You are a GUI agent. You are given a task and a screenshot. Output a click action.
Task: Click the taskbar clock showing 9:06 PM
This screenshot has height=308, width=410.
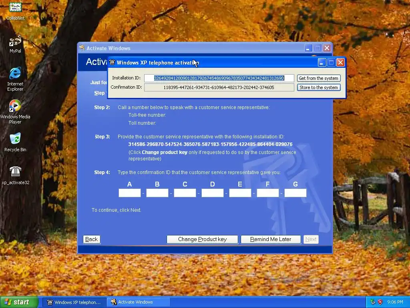(x=395, y=302)
